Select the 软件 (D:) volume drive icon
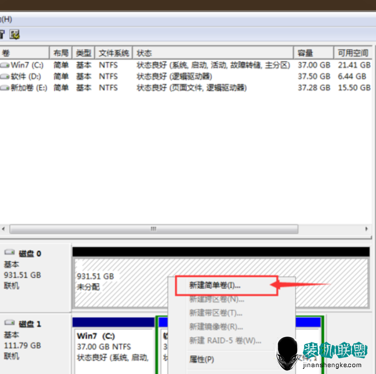Viewport: 376px width, 374px height. (5, 77)
